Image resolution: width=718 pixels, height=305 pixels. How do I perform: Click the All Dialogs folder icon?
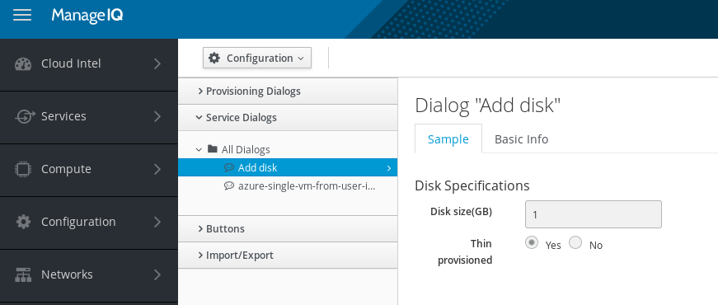tap(213, 149)
